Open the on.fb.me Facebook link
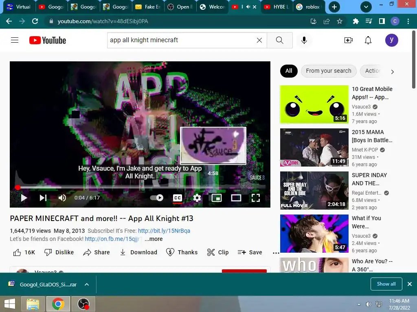417x312 pixels. point(113,239)
